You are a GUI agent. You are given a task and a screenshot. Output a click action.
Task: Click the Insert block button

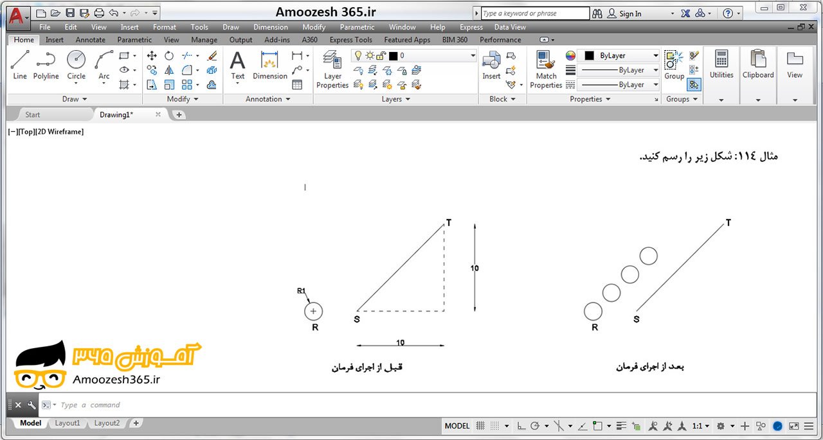point(491,65)
